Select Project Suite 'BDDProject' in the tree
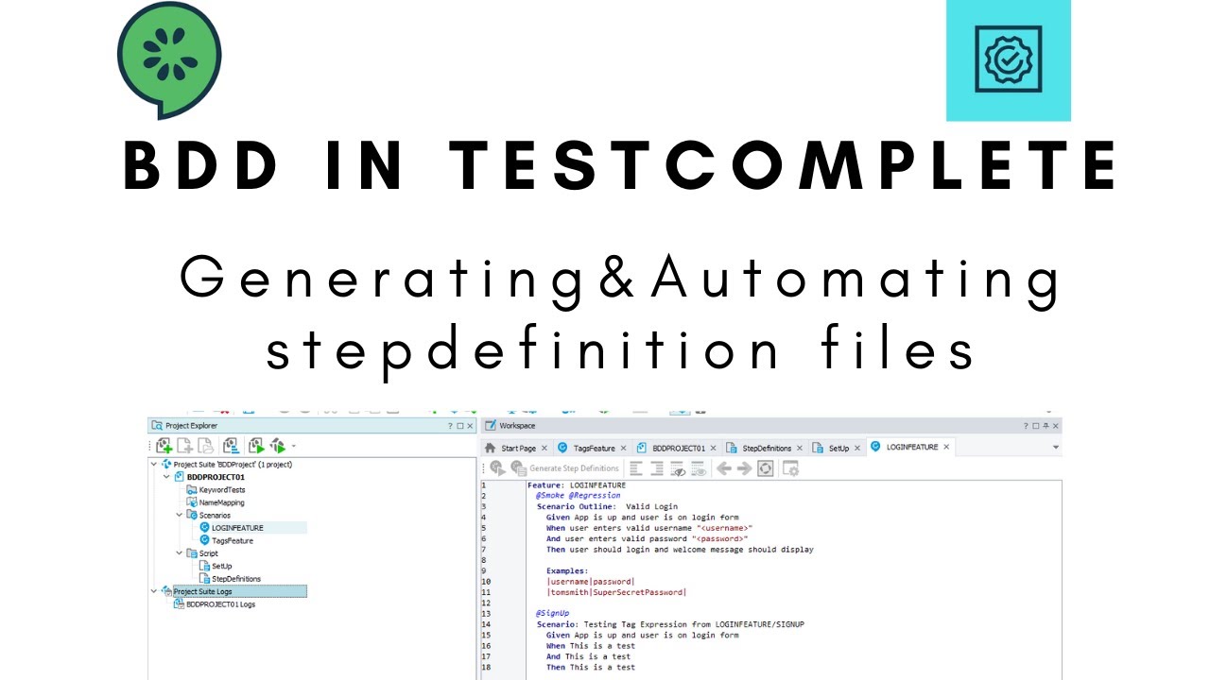The height and width of the screenshot is (680, 1210). tap(233, 465)
